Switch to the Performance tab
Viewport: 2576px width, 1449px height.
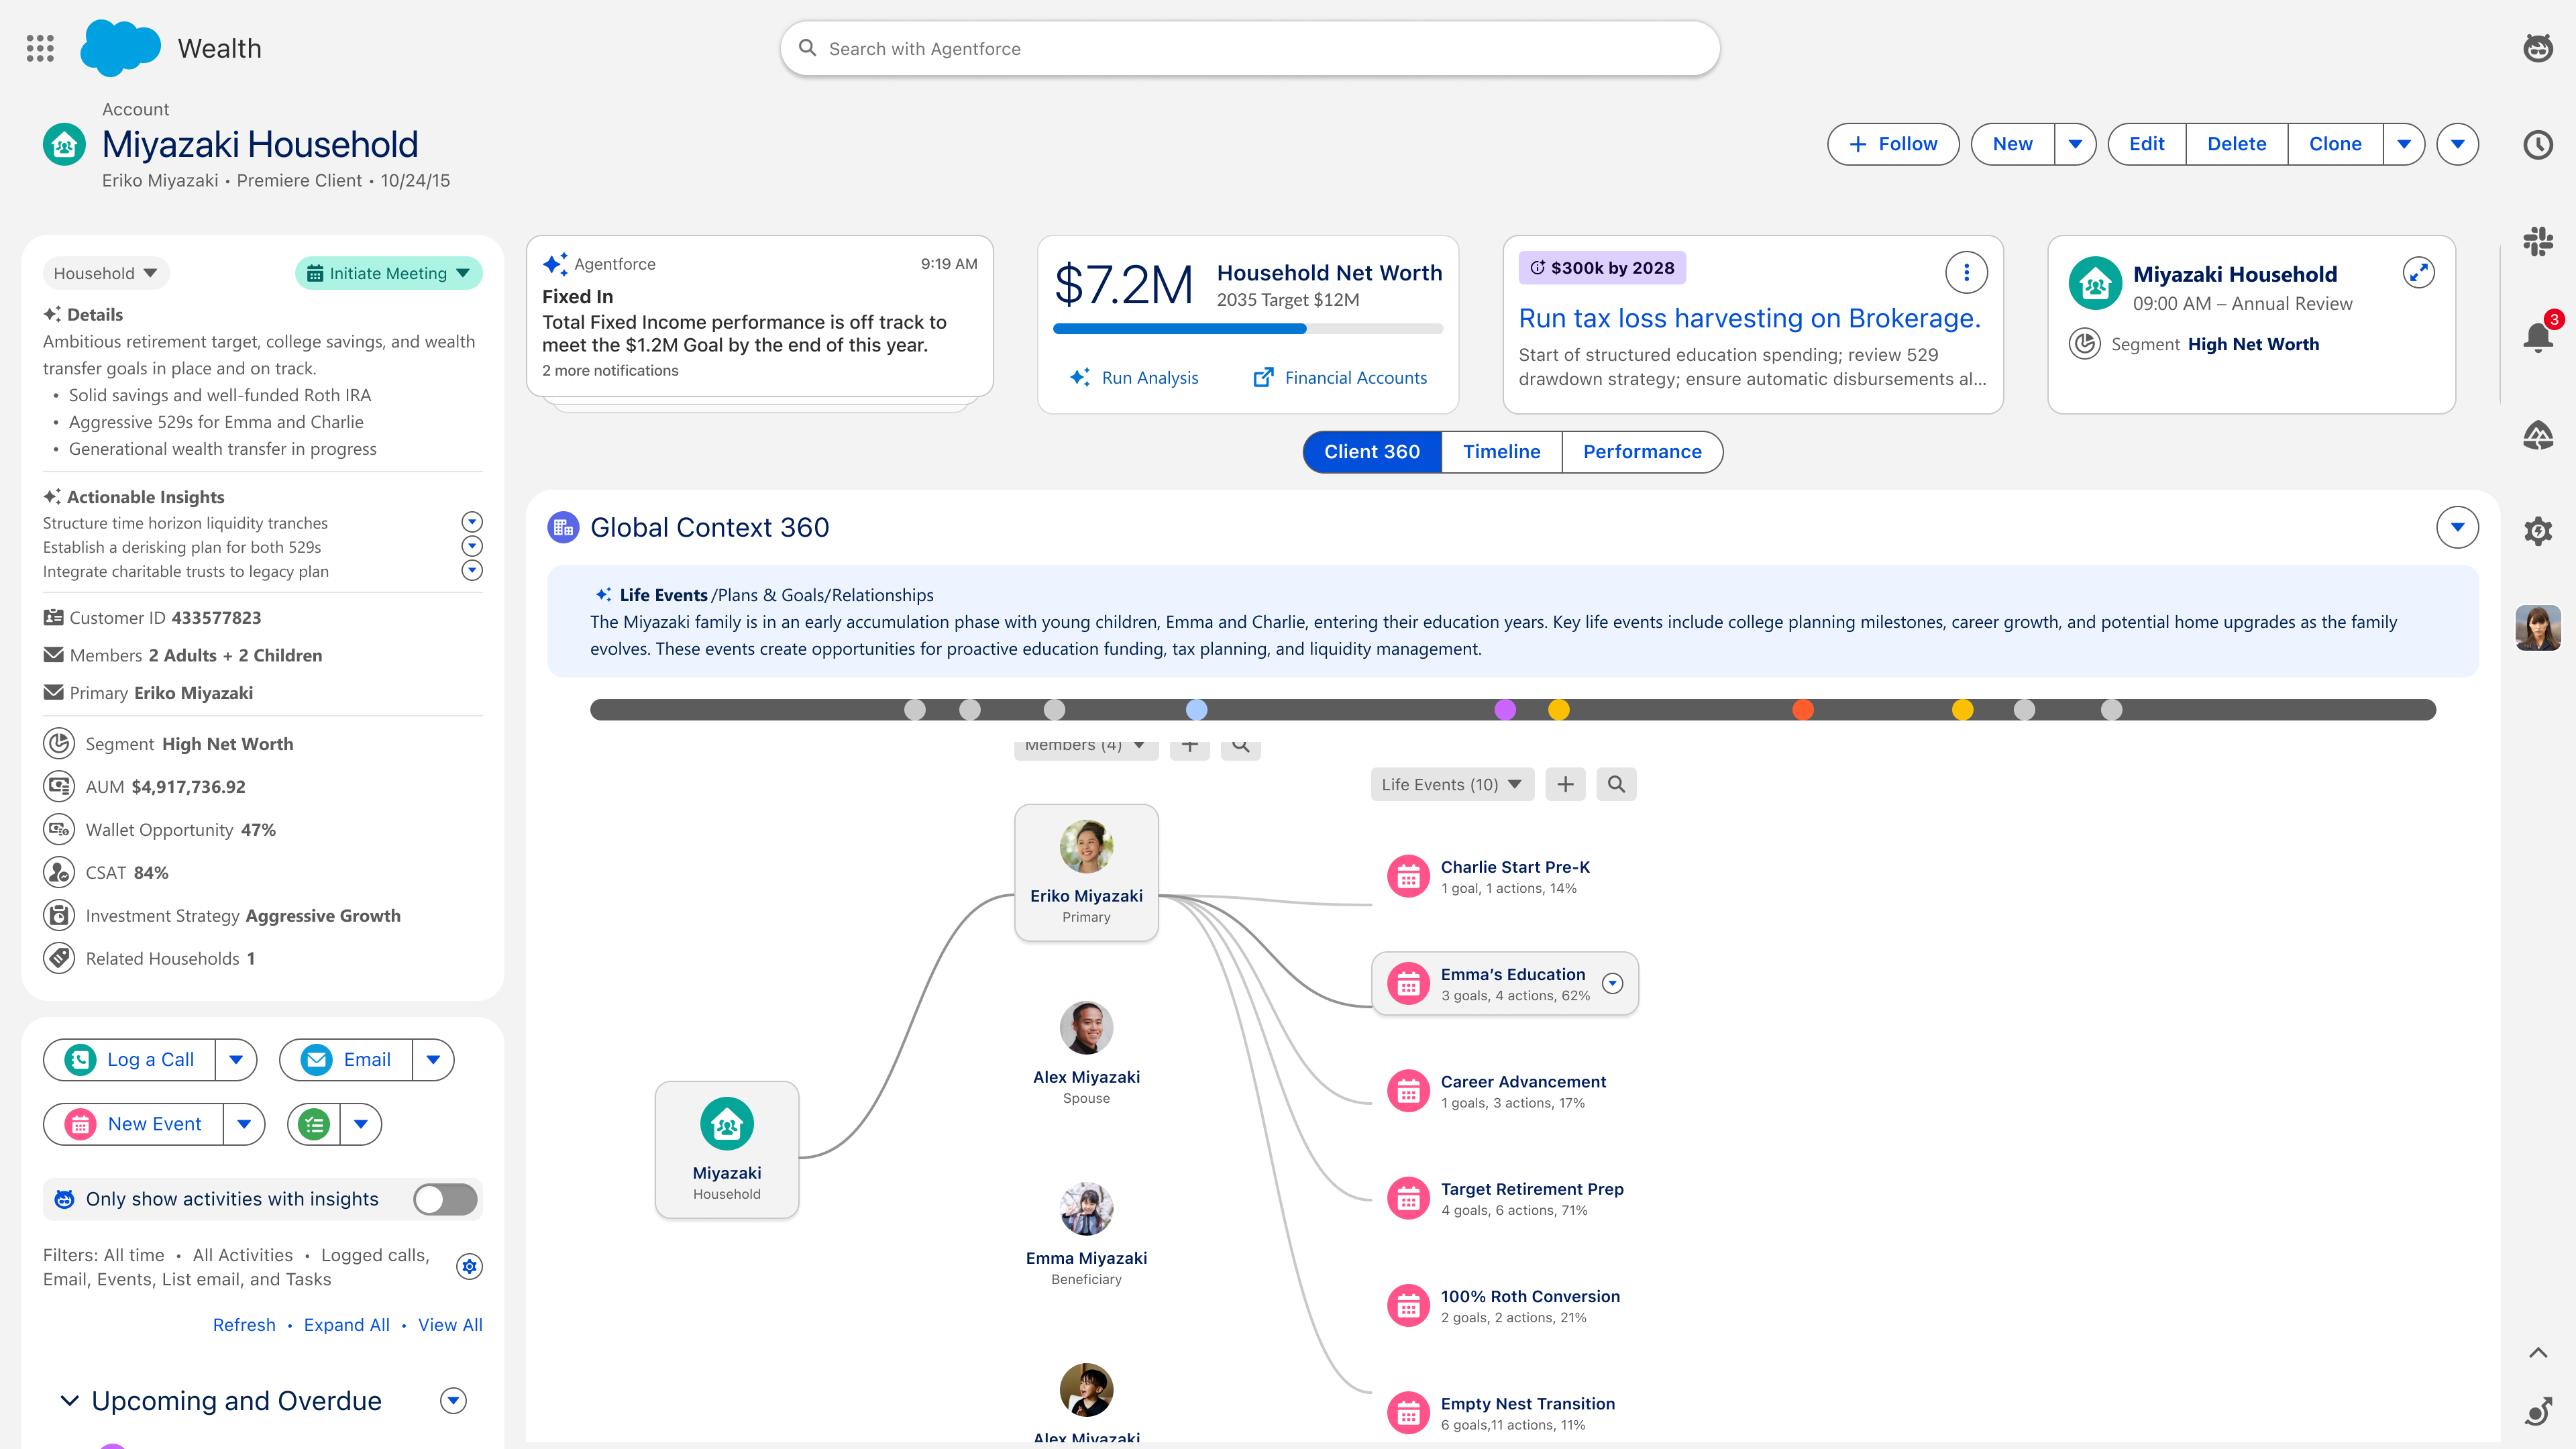[x=1642, y=452]
